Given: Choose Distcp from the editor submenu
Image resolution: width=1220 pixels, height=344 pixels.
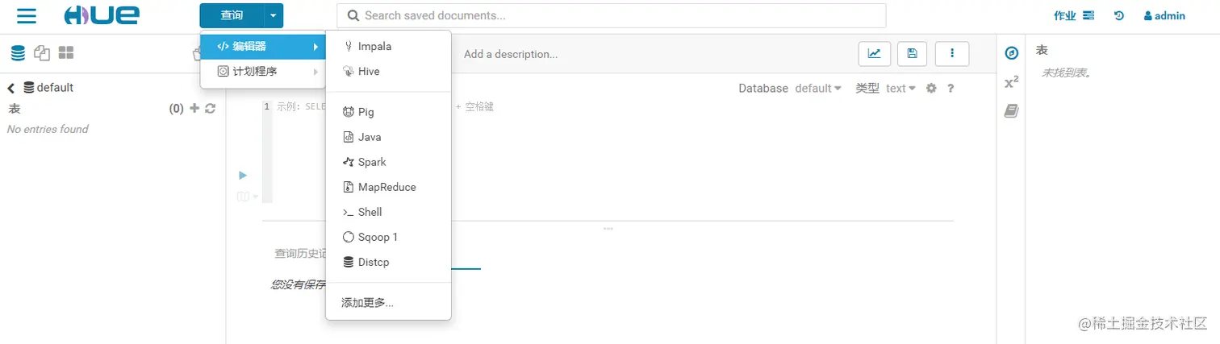Looking at the screenshot, I should [x=388, y=262].
